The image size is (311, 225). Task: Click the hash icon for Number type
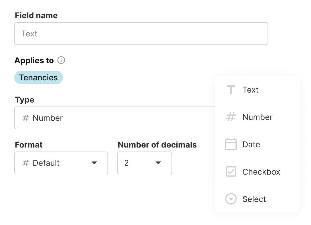(x=231, y=117)
